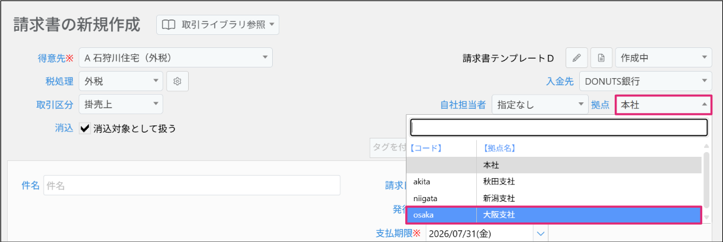Pick 本社 option in the list

(x=554, y=165)
